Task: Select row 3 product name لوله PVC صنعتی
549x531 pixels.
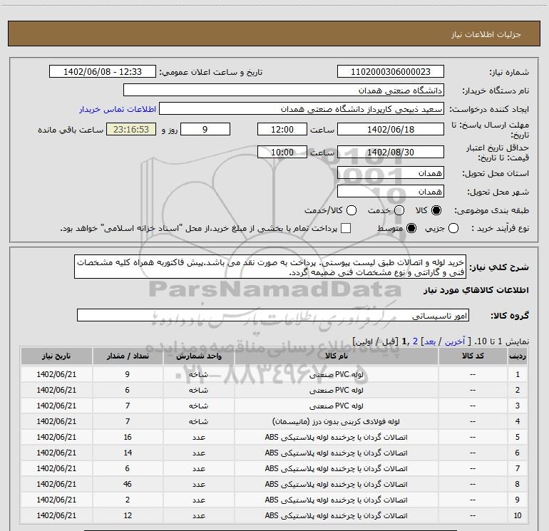Action: point(336,406)
